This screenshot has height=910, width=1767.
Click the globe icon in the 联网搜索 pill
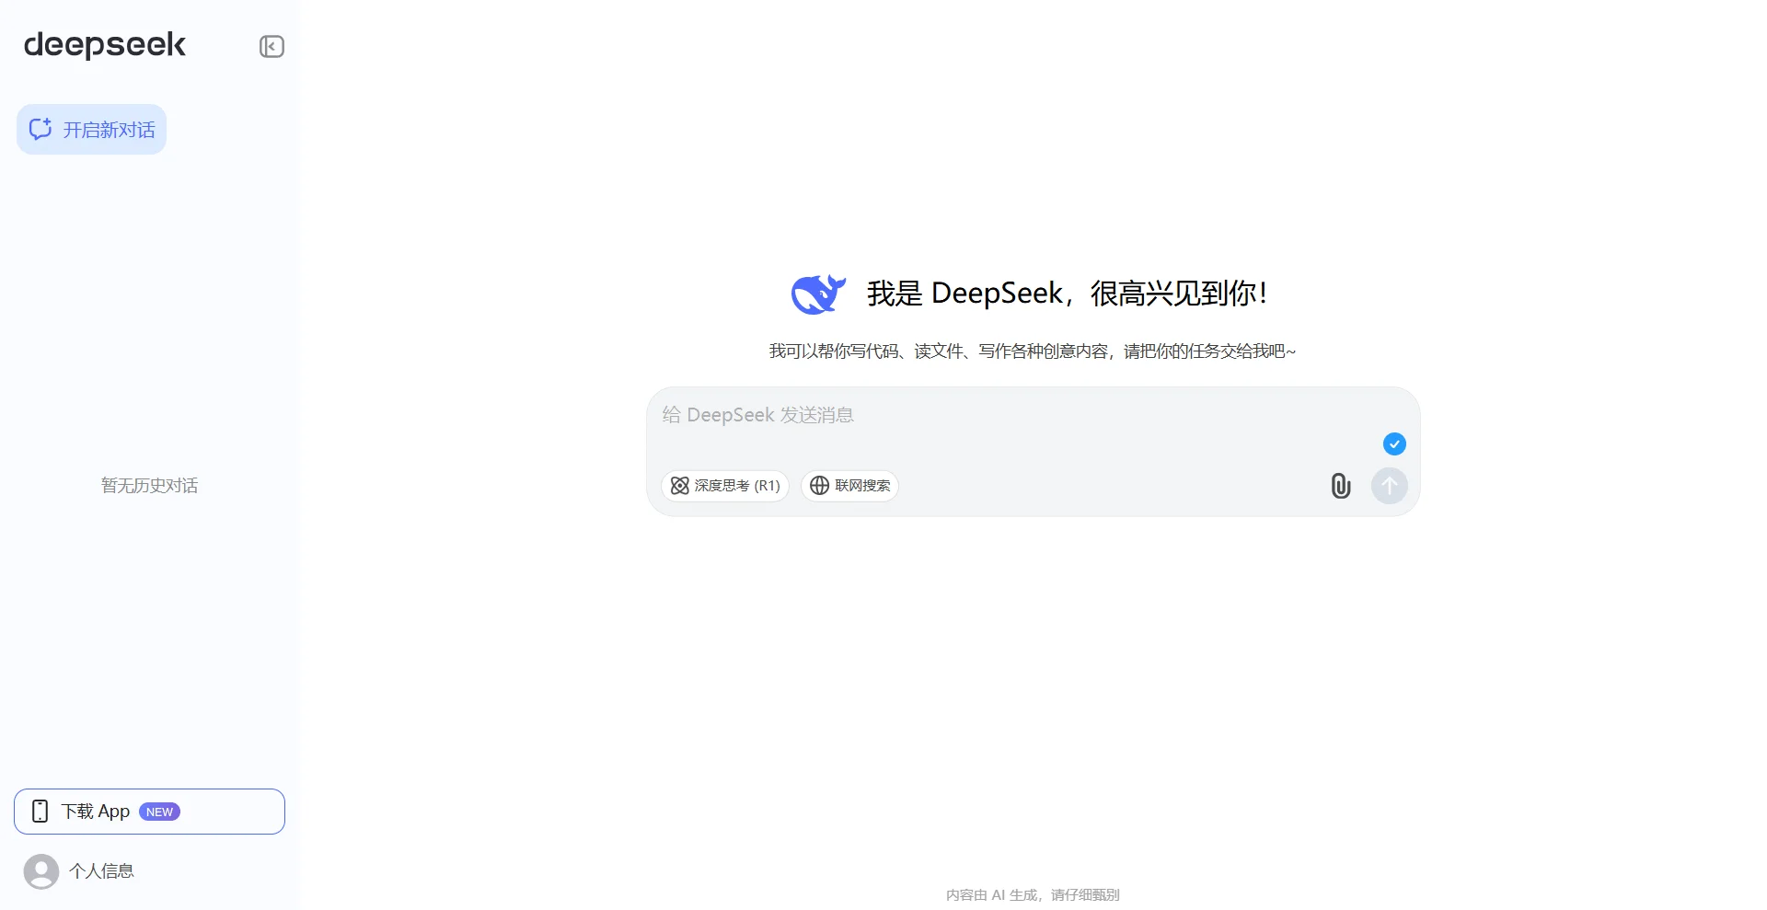[820, 486]
